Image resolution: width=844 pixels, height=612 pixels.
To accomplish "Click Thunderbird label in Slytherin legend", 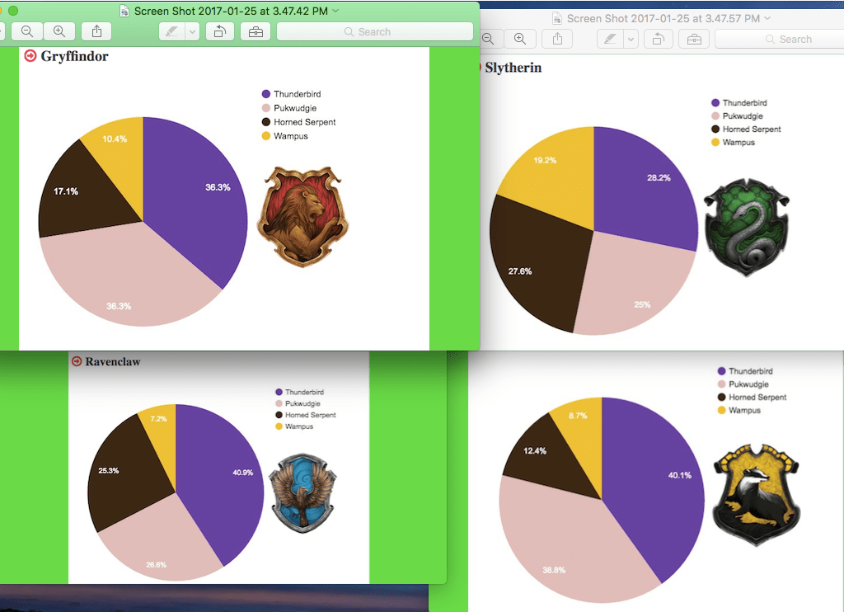I will pos(745,102).
